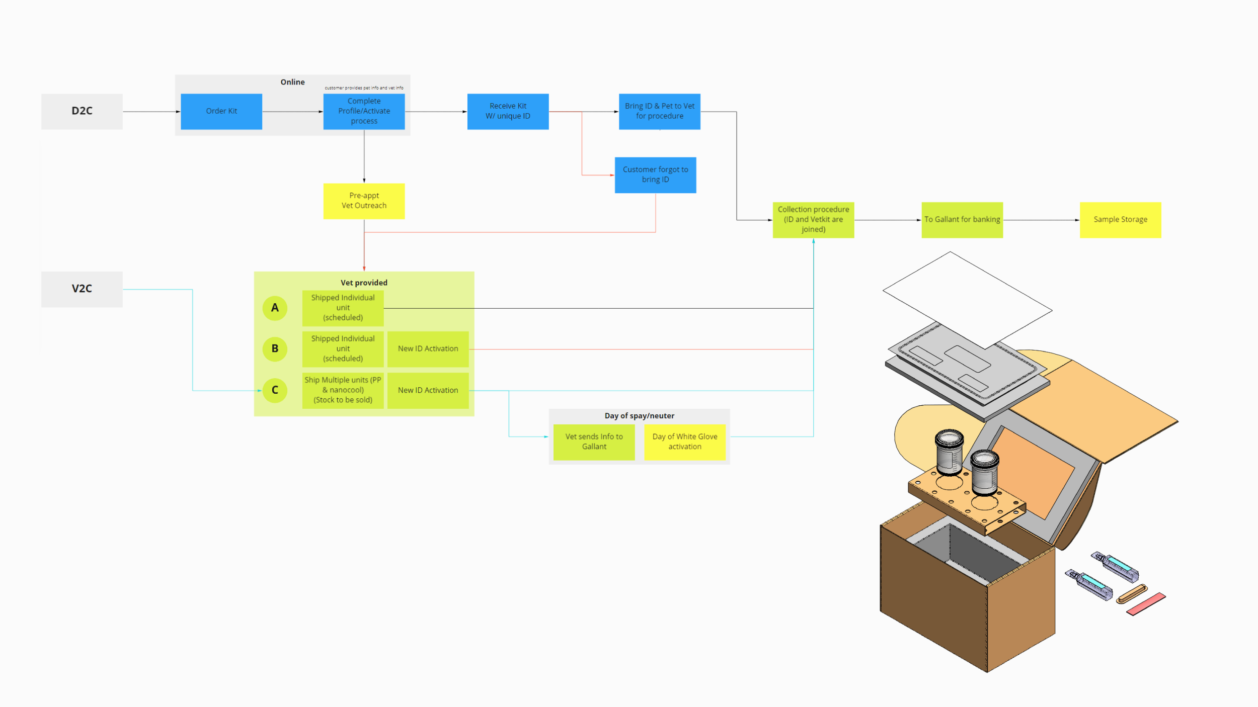The width and height of the screenshot is (1258, 707).
Task: Click the circle labeled B
Action: click(x=275, y=348)
